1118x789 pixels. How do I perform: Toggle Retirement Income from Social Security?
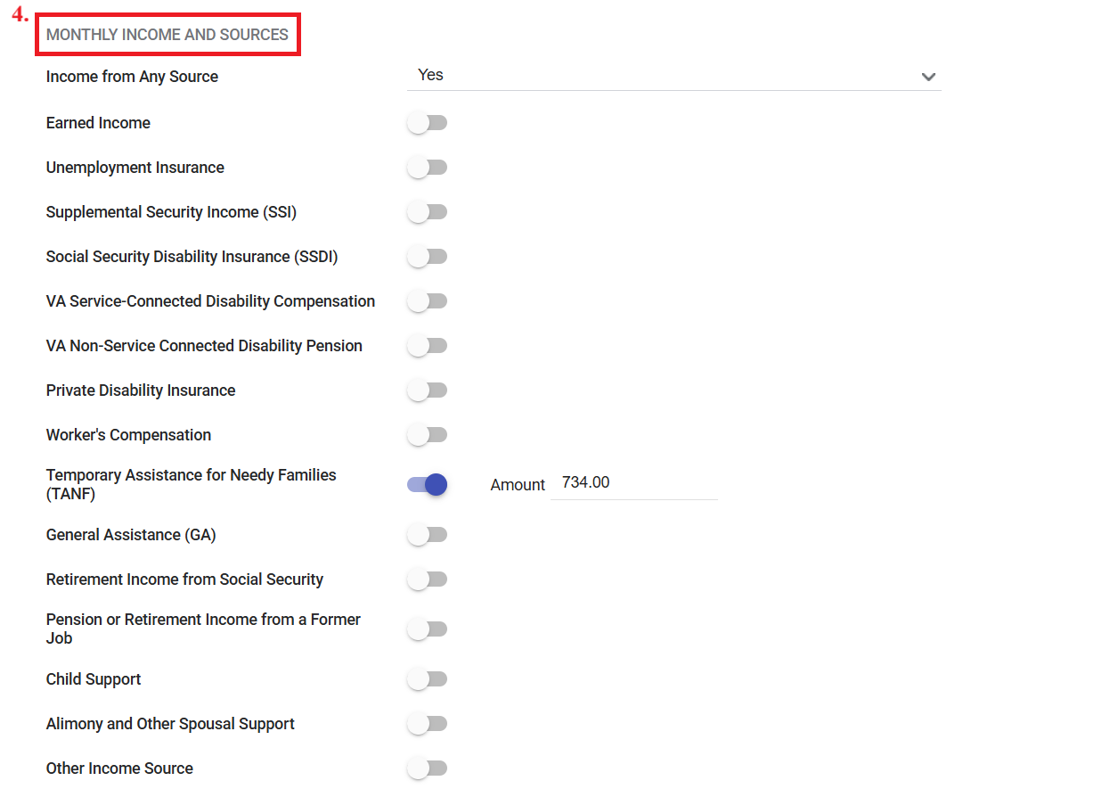427,579
